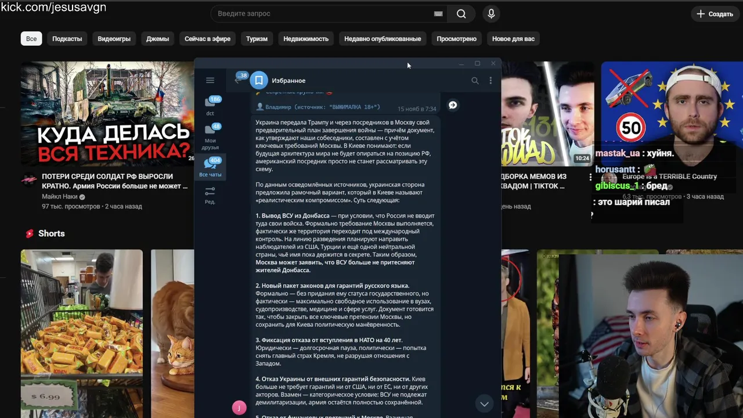Viewport: 743px width, 418px height.
Task: Select the Недавно опубликованные chip
Action: 383,39
